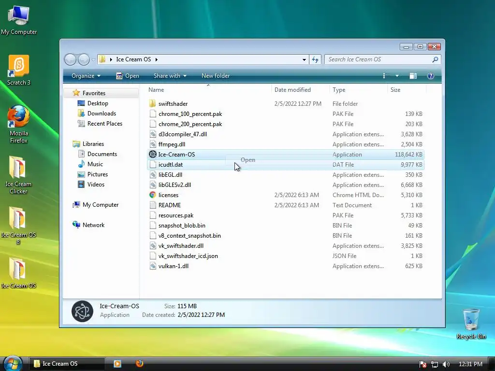Image resolution: width=495 pixels, height=371 pixels.
Task: Select Favorites in the navigation pane
Action: point(102,93)
